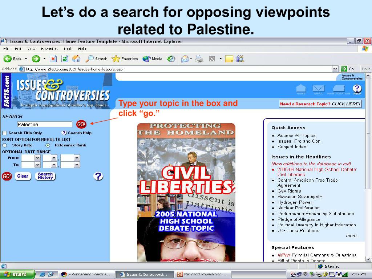Open the Access All Topics link
The width and height of the screenshot is (372, 279).
[296, 136]
